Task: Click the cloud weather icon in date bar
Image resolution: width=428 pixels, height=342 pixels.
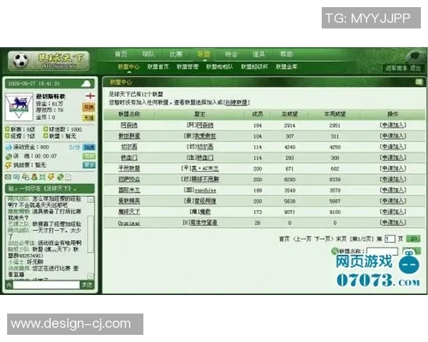Action: [x=86, y=83]
